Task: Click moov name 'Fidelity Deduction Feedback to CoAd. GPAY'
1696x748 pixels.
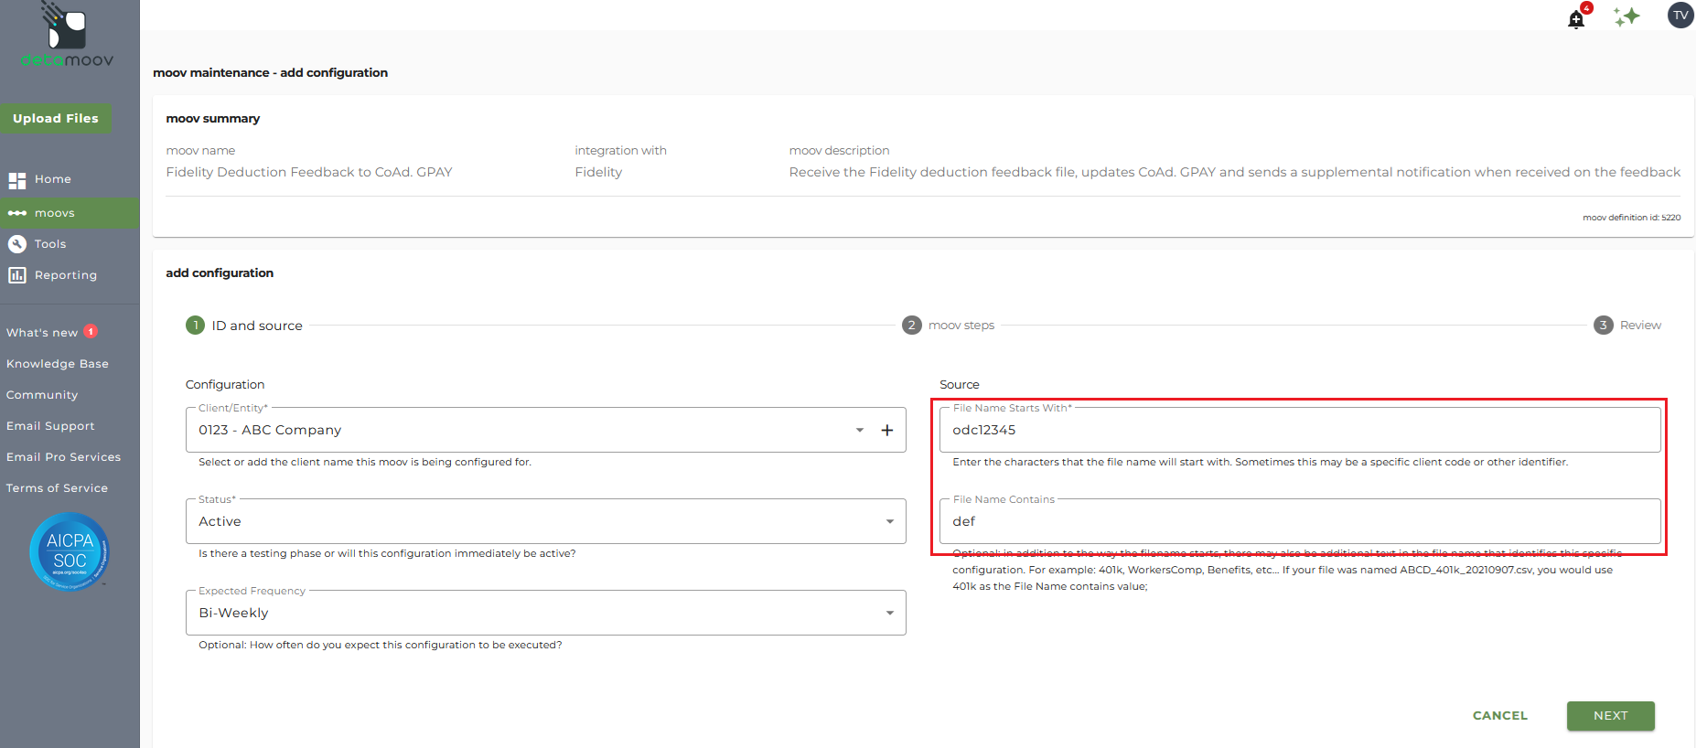Action: click(309, 172)
